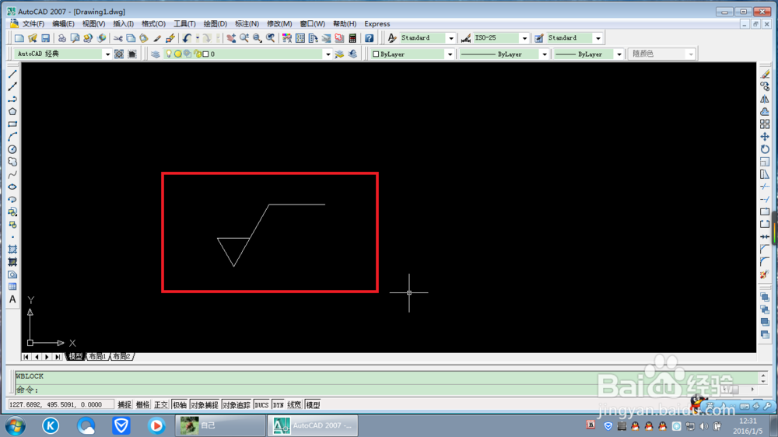778x437 pixels.
Task: Click the Help question mark icon
Action: click(x=369, y=38)
